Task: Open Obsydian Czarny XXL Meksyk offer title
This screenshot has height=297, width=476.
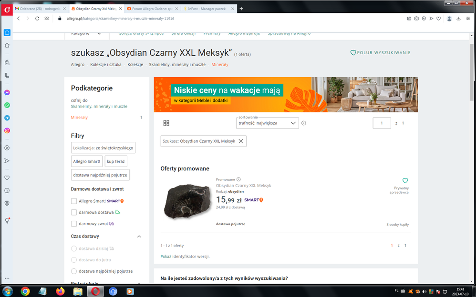Action: [243, 186]
